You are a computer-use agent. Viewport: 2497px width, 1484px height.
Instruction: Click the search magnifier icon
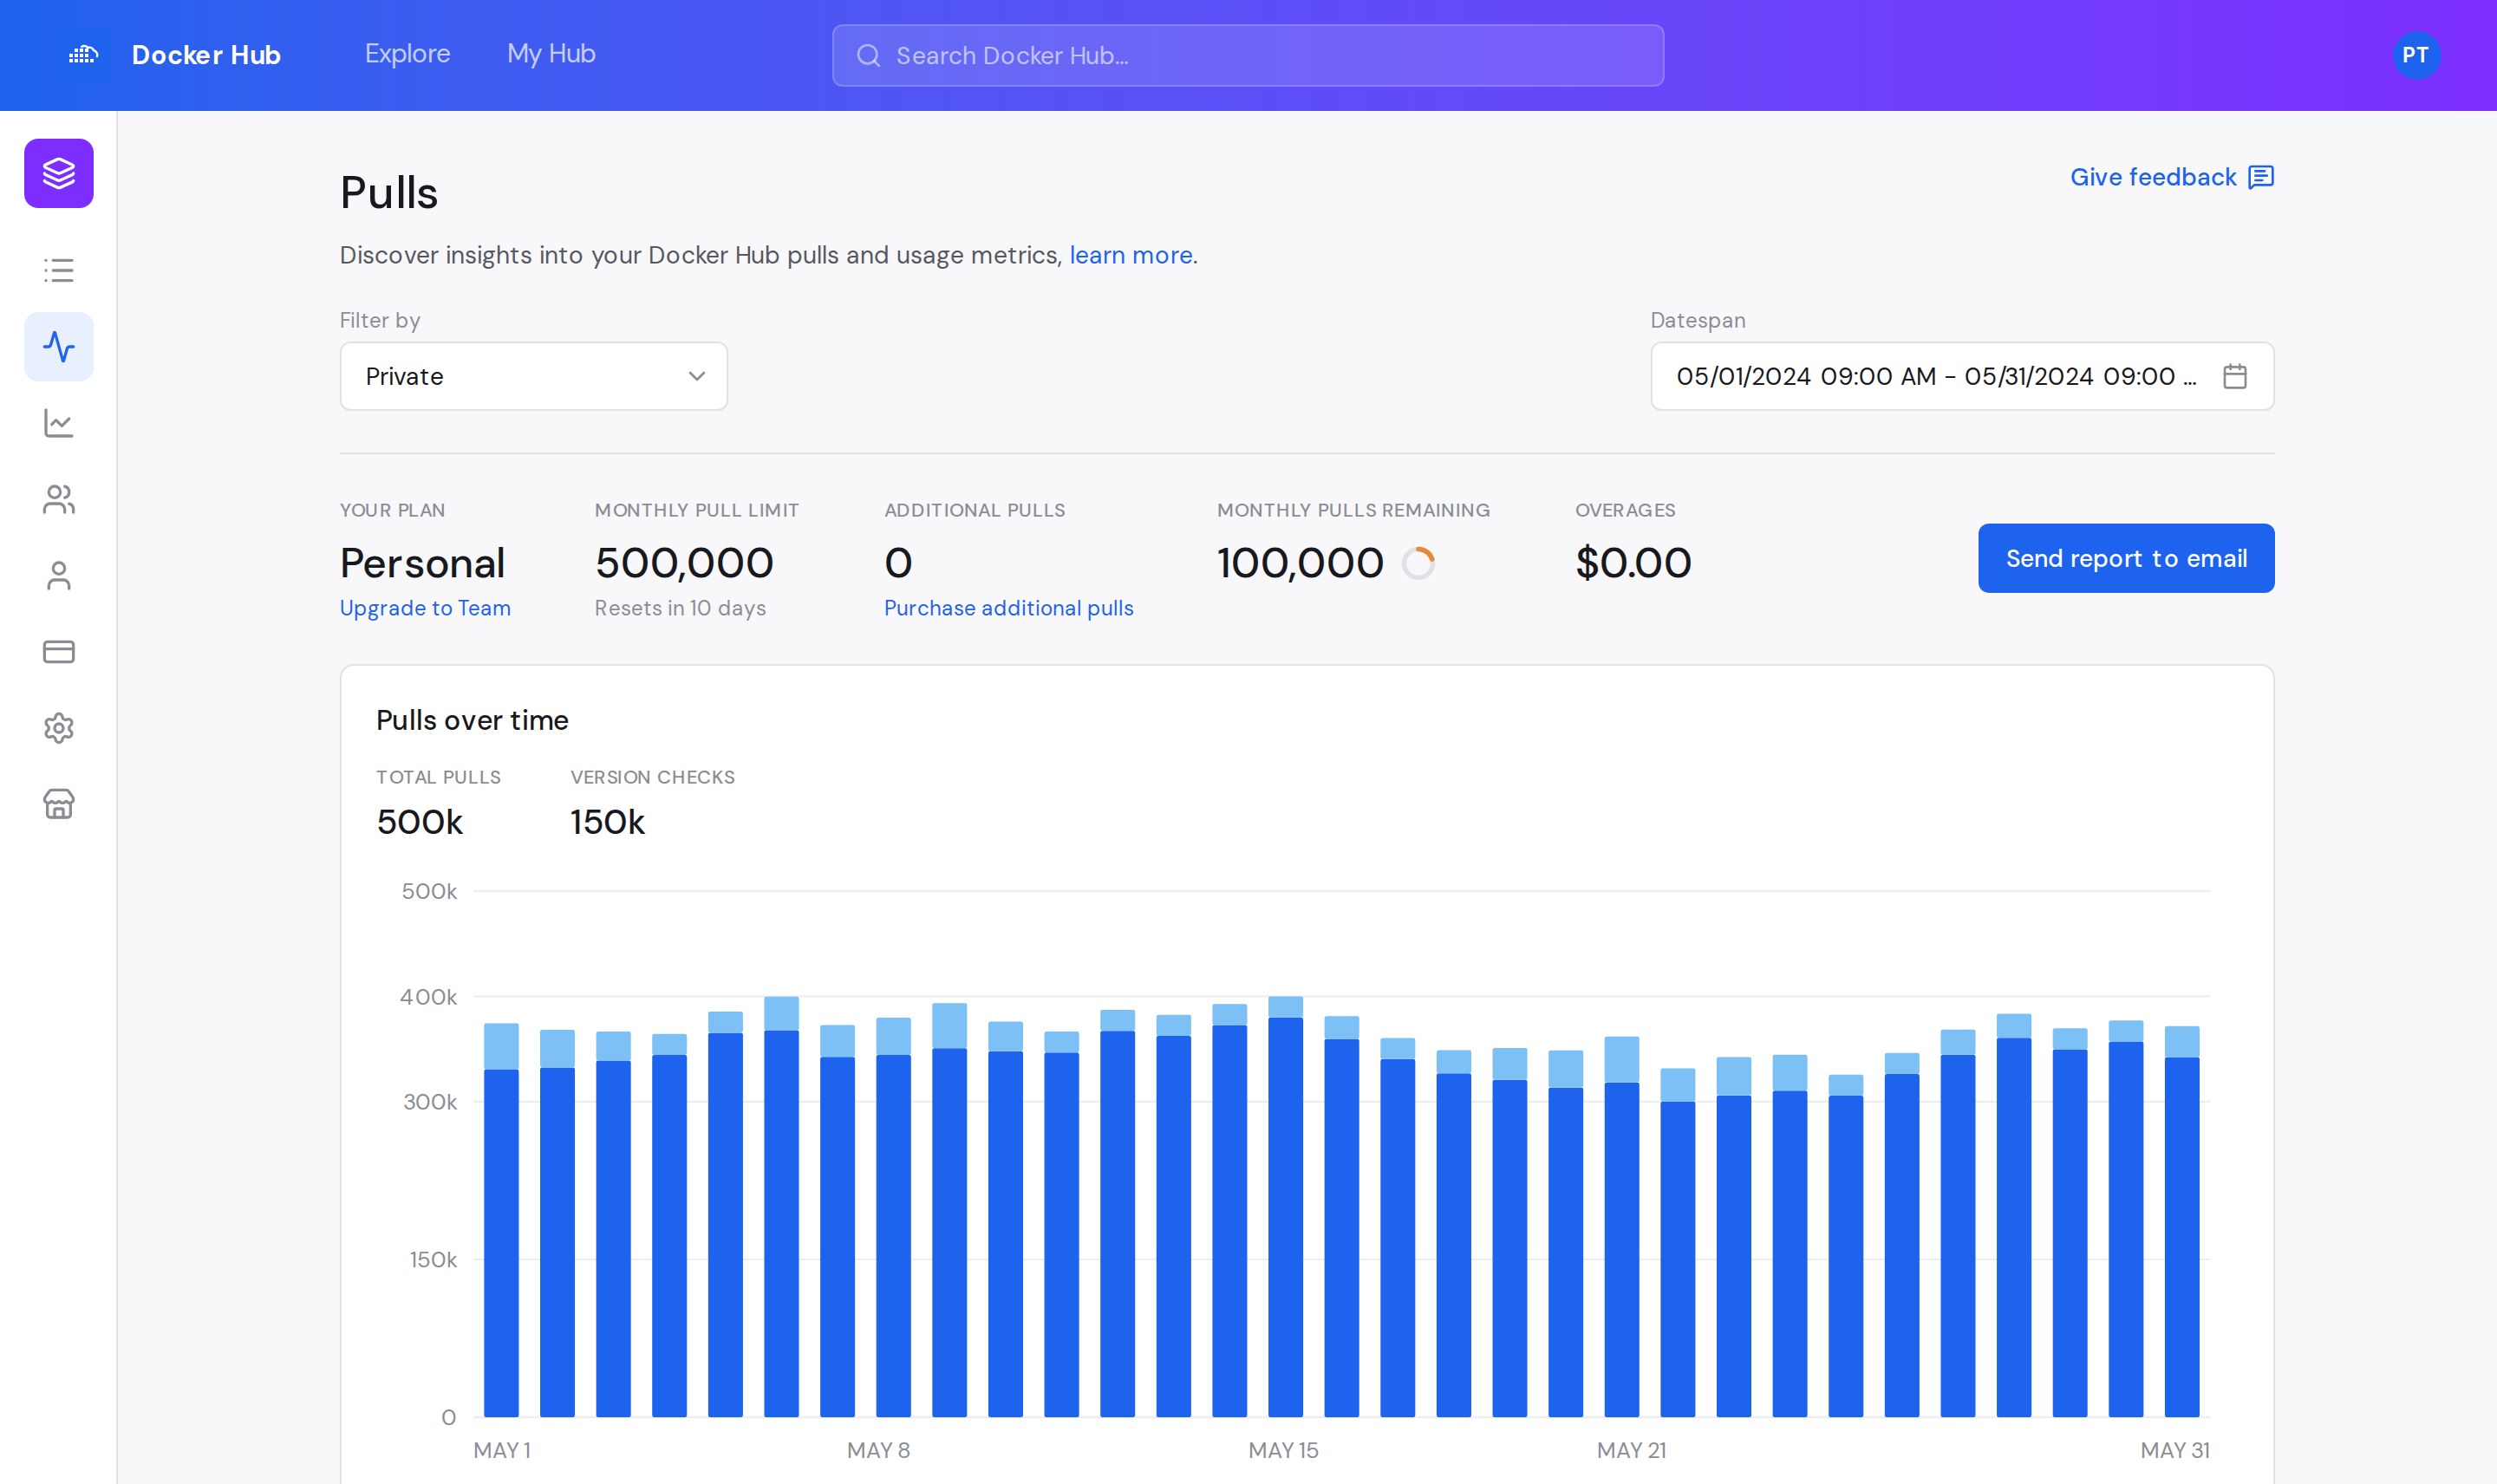(868, 55)
